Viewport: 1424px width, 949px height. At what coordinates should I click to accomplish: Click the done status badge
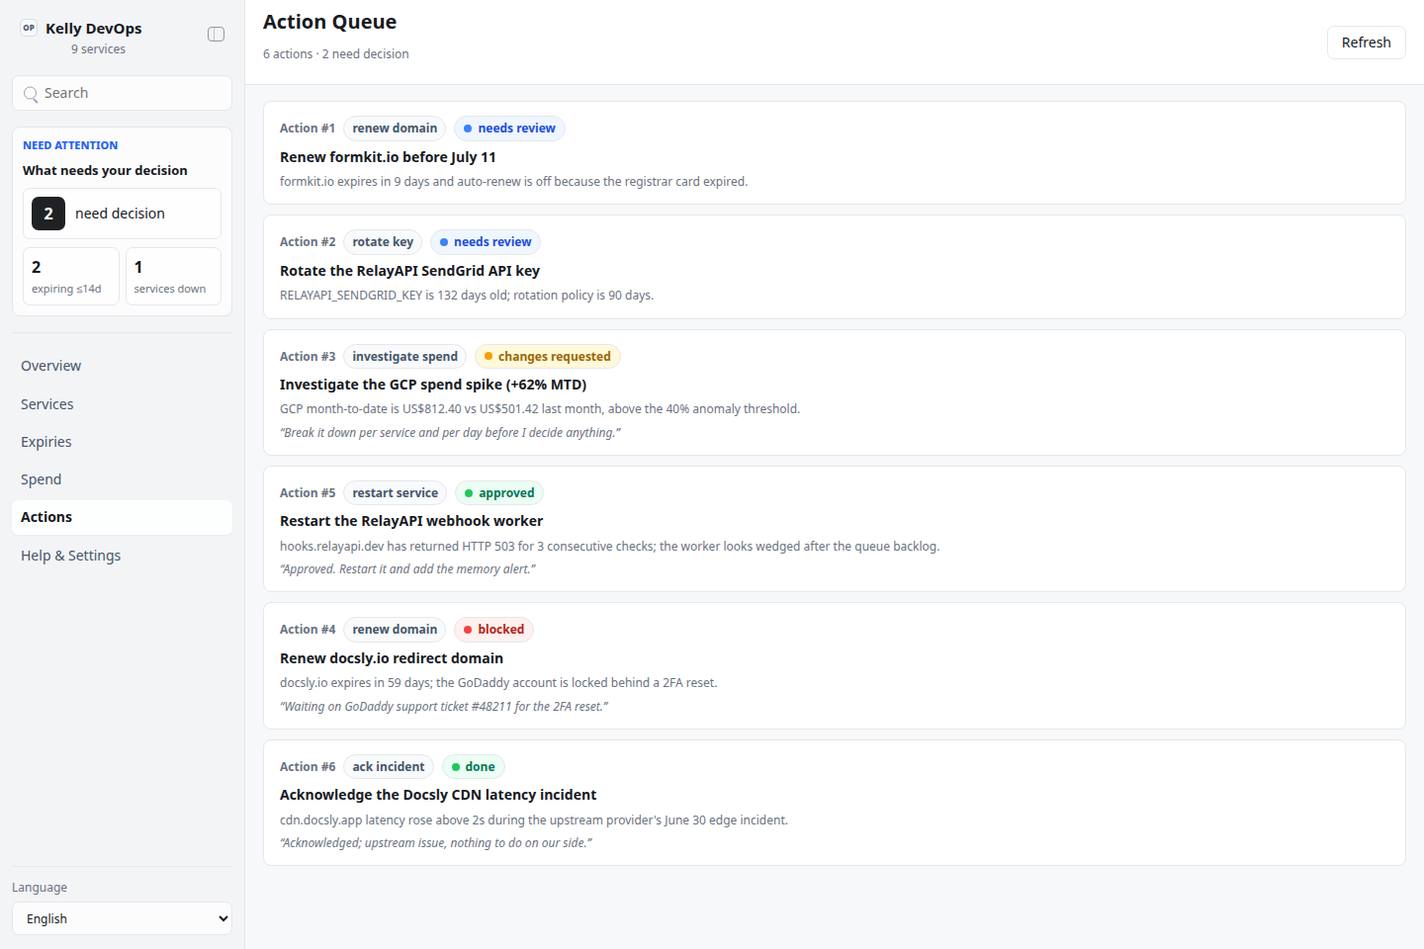pos(474,767)
